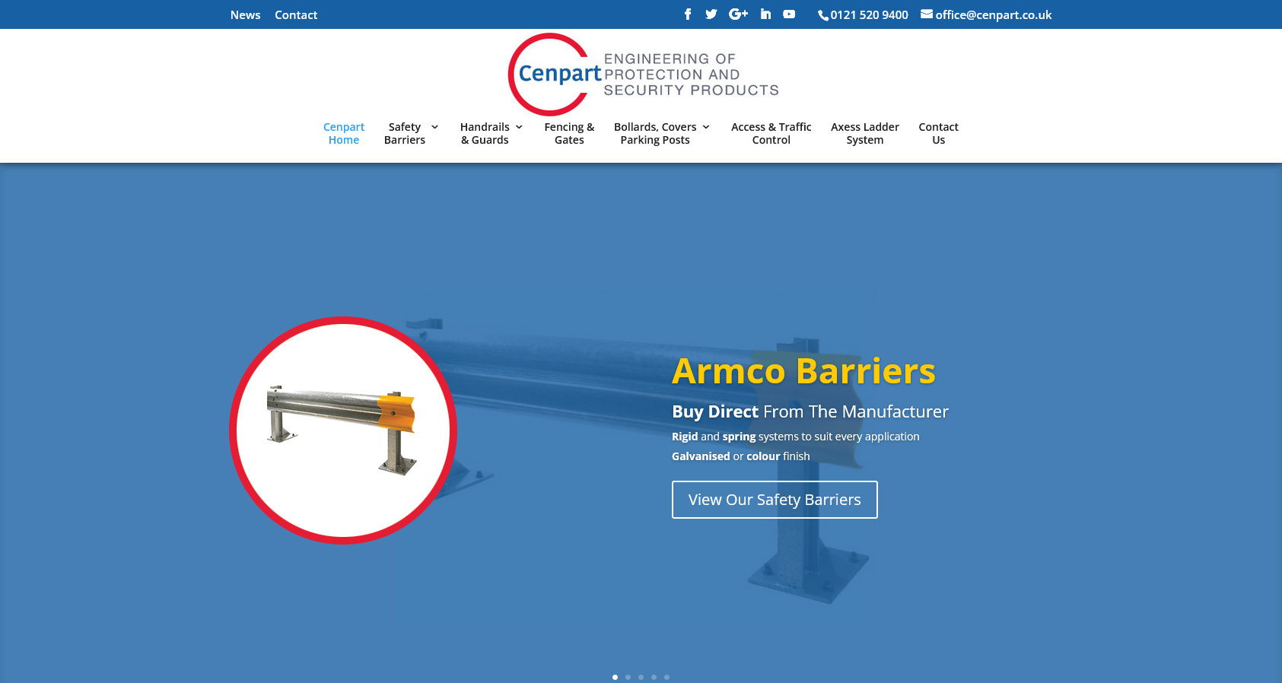The height and width of the screenshot is (683, 1282).
Task: Select the second slider pagination dot
Action: click(628, 677)
